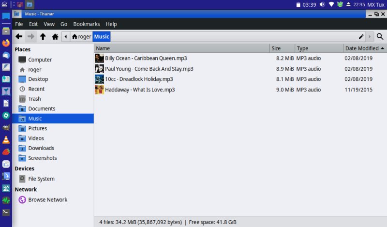Select 10cc - Dreadlock Holiday.mp3

point(139,79)
